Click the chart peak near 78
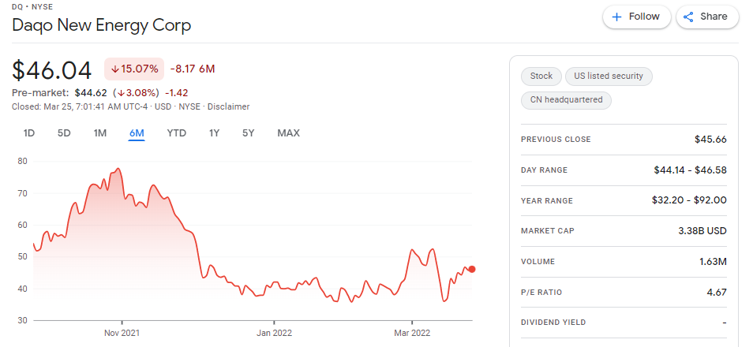Screen dimensions: 753x347 (118, 169)
